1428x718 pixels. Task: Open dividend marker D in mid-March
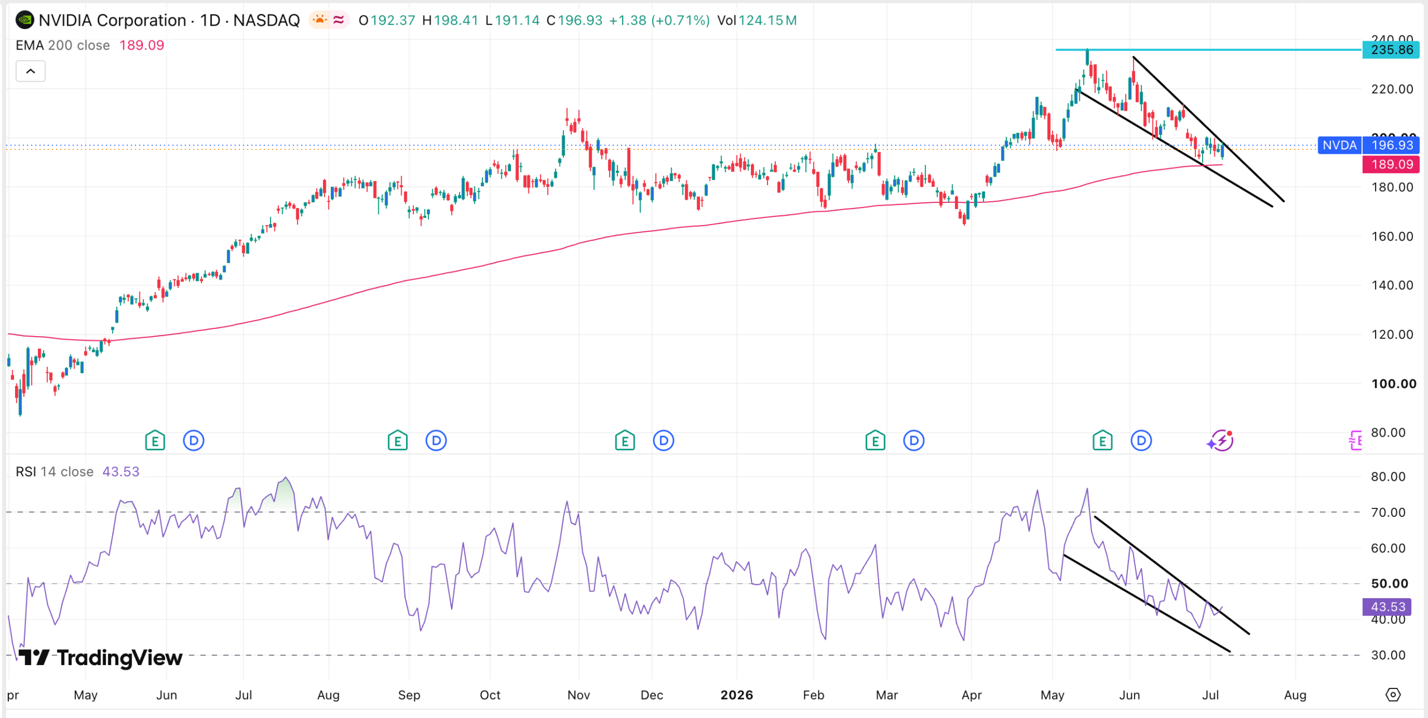coord(914,441)
